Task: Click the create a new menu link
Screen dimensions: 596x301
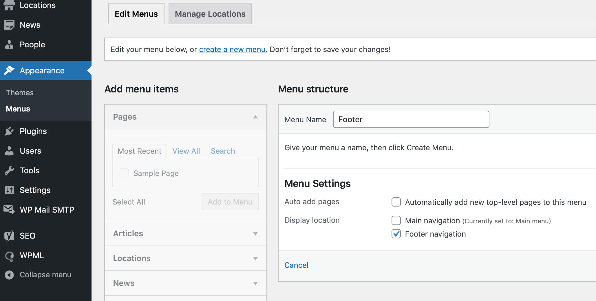Action: 232,49
